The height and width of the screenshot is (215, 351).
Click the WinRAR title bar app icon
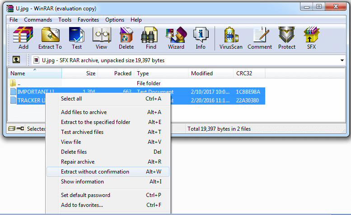tap(10, 9)
